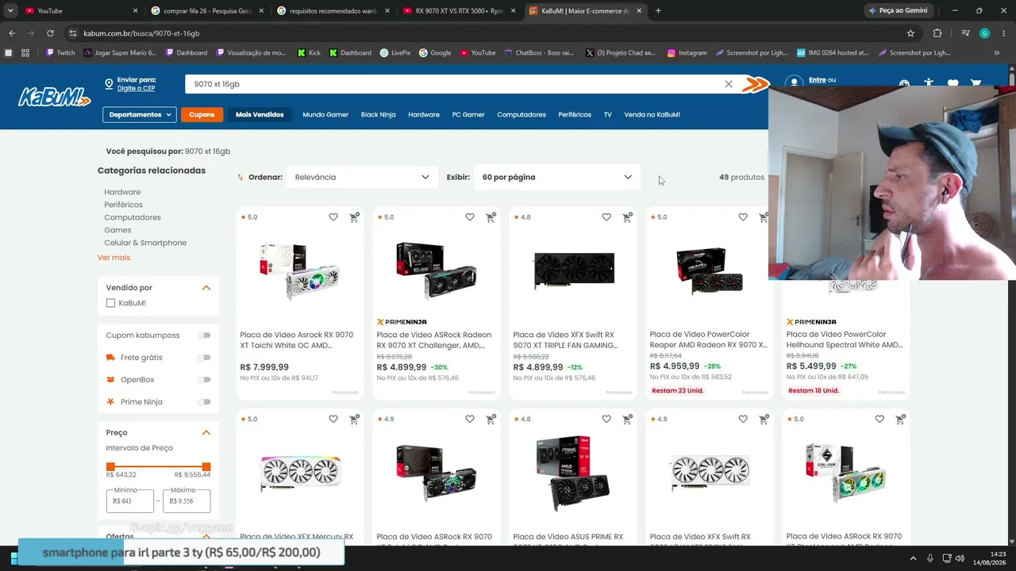Click the location pin icon

tap(109, 84)
